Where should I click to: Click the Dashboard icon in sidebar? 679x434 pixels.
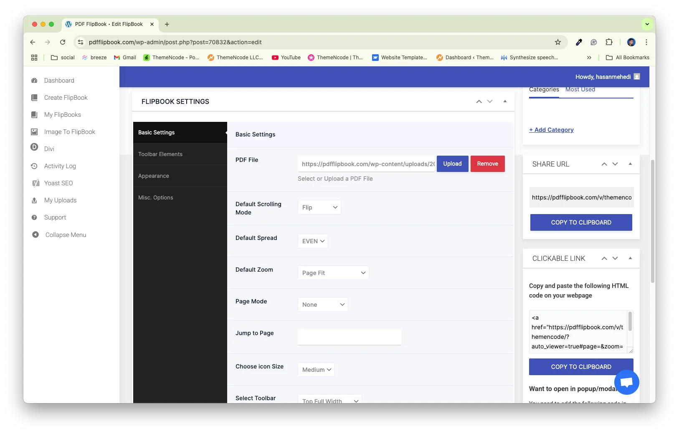click(34, 81)
